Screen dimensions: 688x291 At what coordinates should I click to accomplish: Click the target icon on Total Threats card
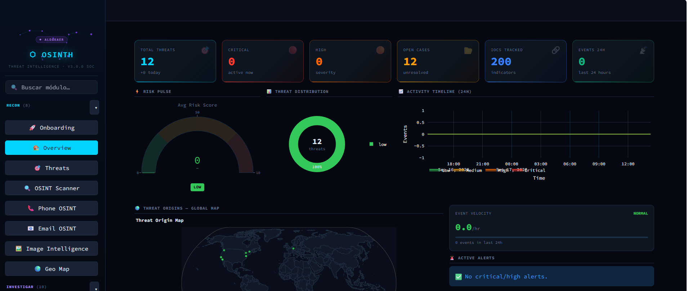point(205,50)
